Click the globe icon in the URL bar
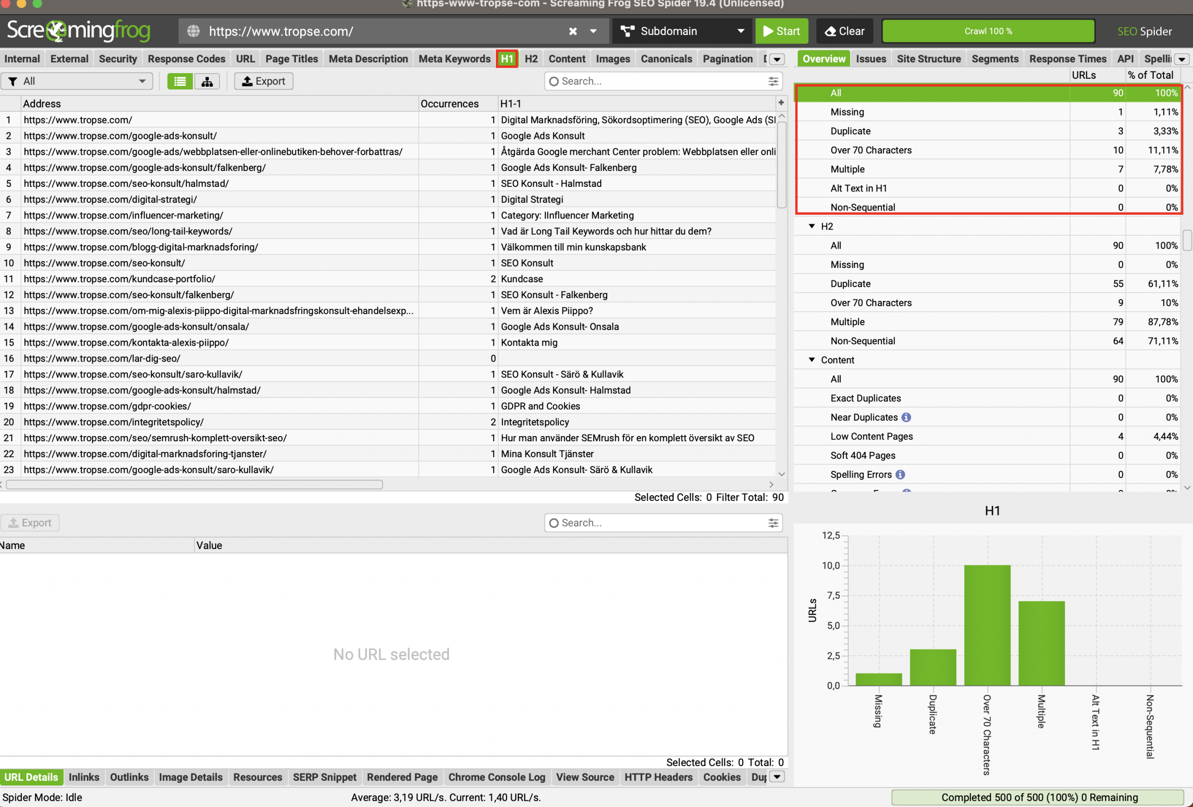 (x=193, y=31)
